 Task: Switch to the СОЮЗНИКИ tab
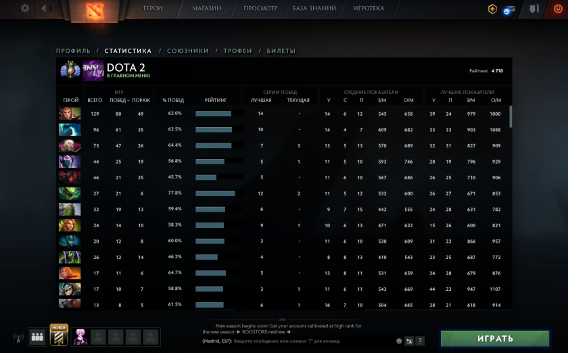(x=188, y=51)
